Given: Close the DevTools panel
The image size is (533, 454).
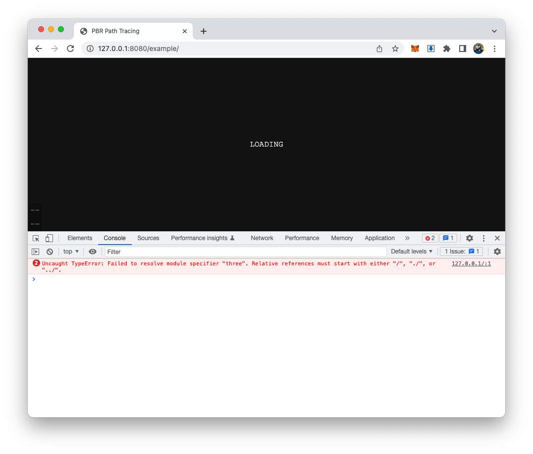Looking at the screenshot, I should tap(497, 238).
